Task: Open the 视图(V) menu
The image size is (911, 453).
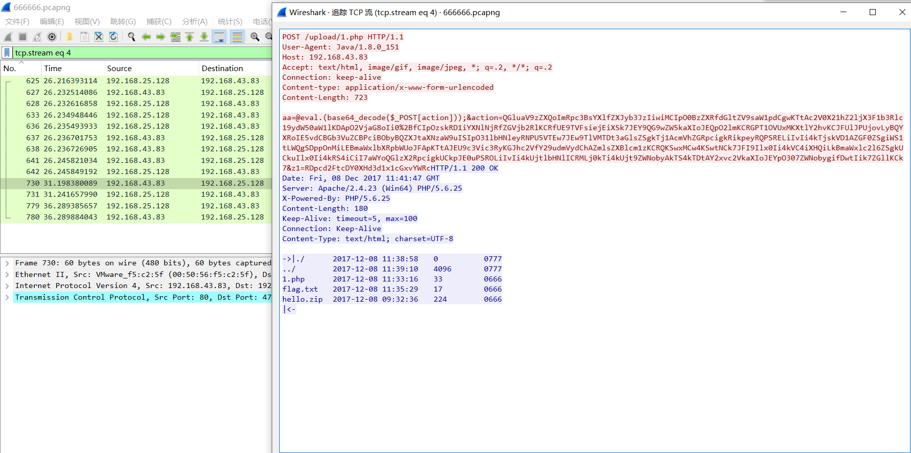Action: pos(87,21)
